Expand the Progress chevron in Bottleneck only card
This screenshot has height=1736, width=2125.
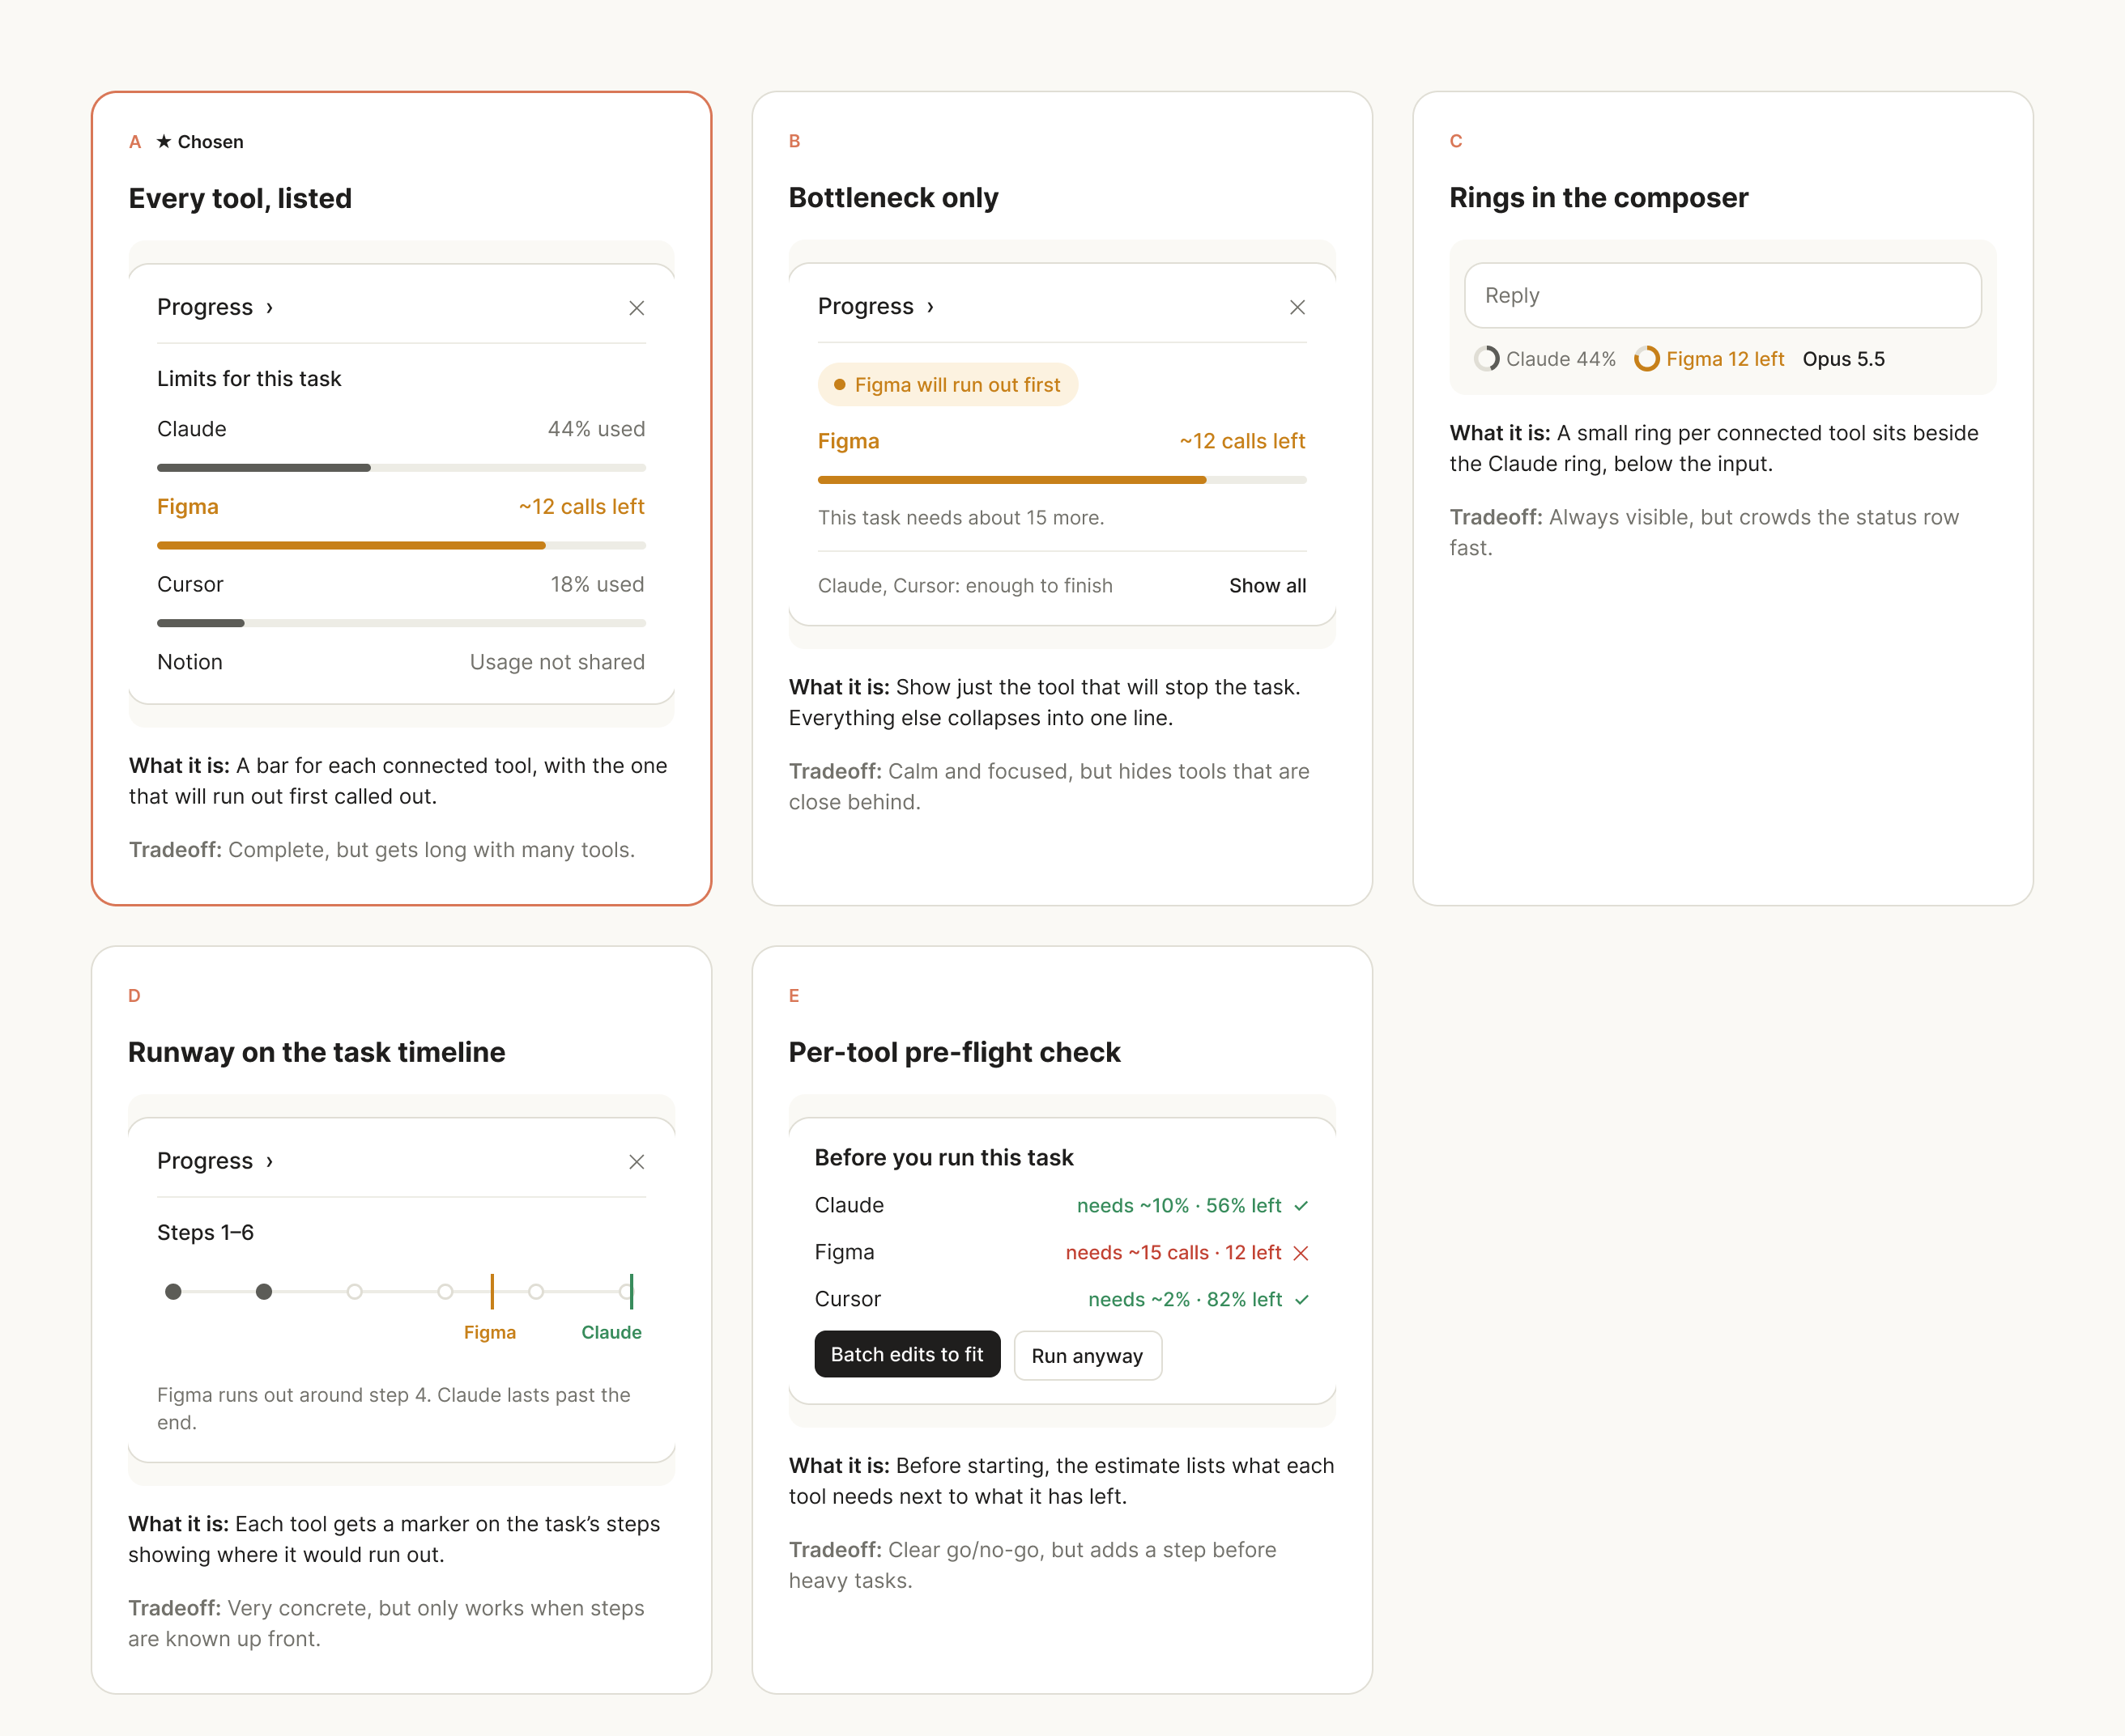point(930,307)
